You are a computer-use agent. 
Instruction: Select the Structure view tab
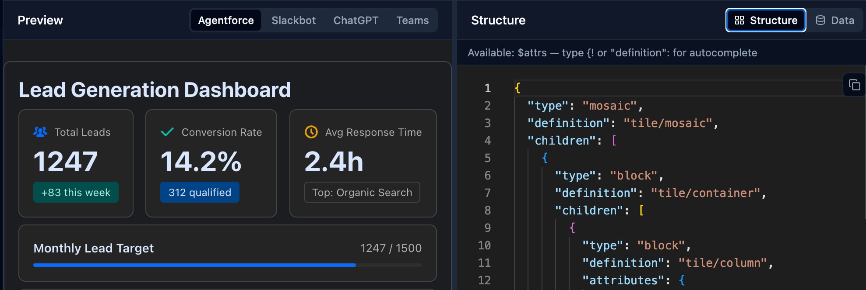[x=766, y=20]
